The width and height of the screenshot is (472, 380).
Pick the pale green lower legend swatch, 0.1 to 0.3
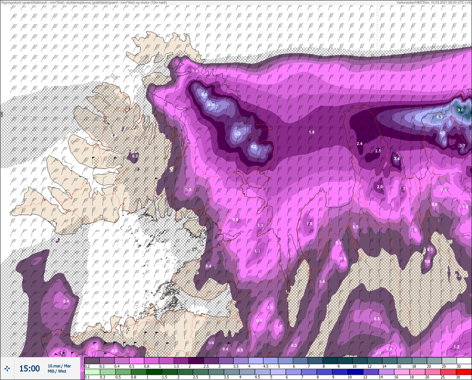click(92, 372)
